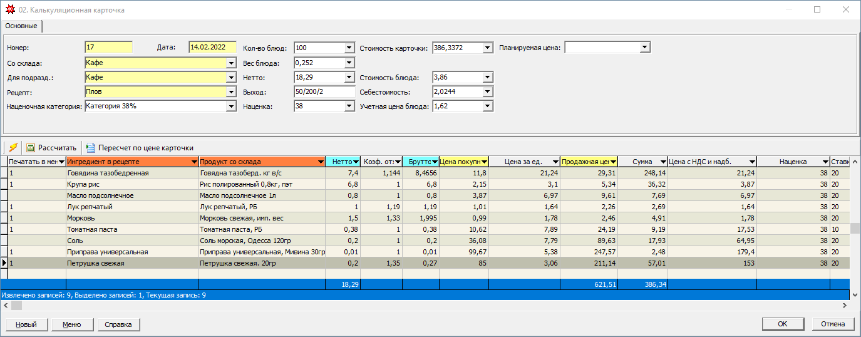Select the Лук репчатый ingredient cell
Screen dimensions: 861x337
132,207
